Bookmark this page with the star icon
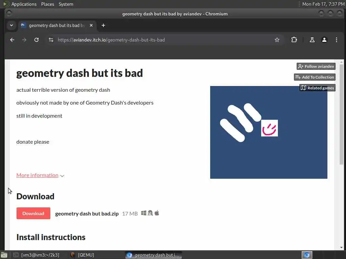This screenshot has width=346, height=259. point(277,40)
